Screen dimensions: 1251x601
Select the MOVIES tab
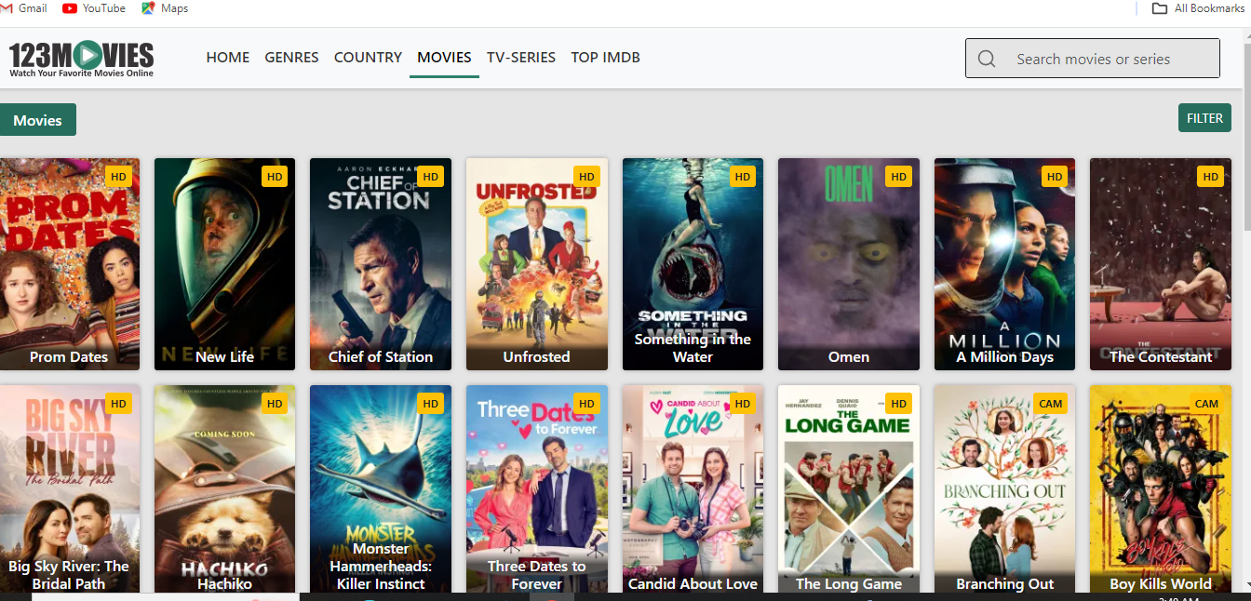(x=444, y=58)
